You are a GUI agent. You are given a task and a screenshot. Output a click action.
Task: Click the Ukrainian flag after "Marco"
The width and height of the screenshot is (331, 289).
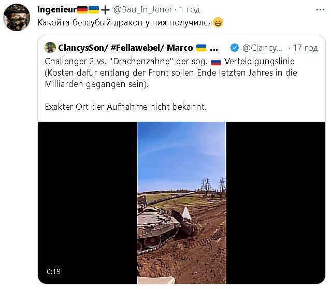202,48
